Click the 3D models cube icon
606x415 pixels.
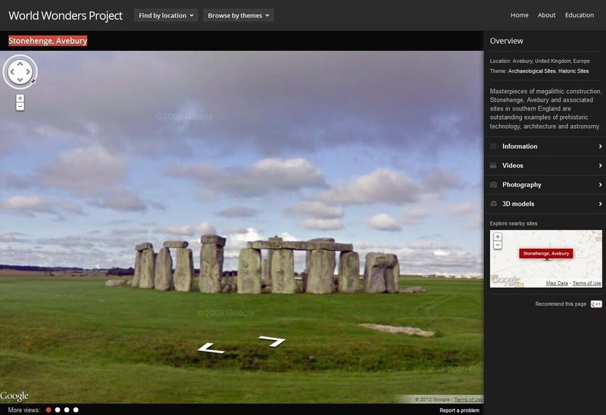[x=493, y=204]
